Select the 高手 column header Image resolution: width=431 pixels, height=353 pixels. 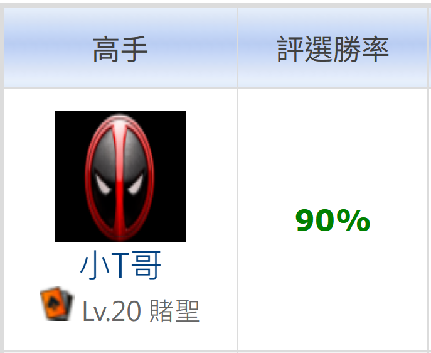tap(120, 47)
